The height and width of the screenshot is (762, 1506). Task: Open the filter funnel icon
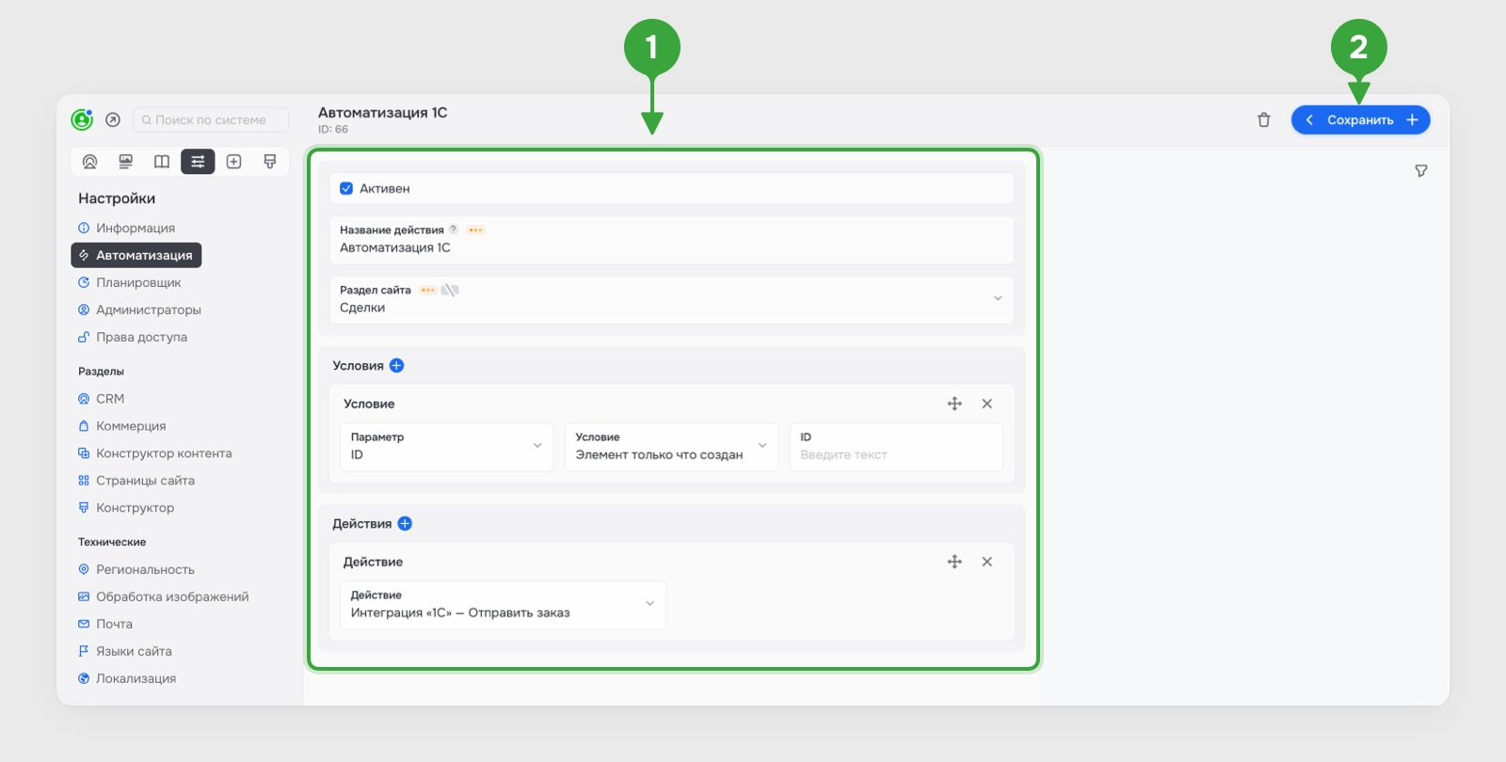[x=1421, y=171]
